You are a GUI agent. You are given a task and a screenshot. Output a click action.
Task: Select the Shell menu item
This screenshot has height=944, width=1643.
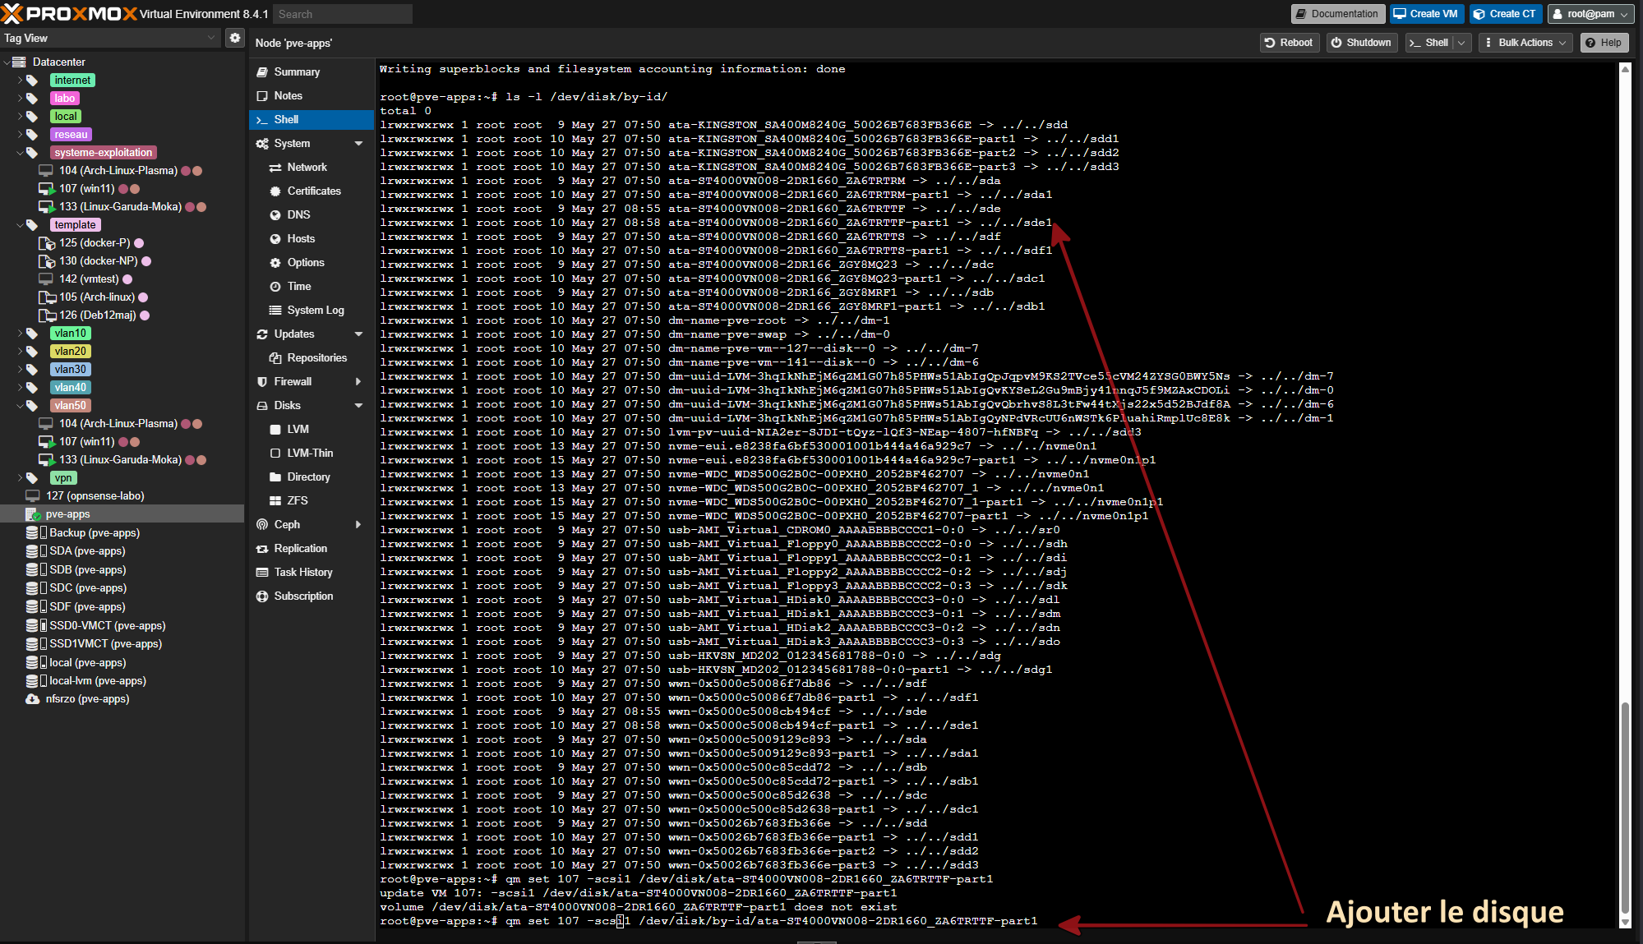[312, 120]
